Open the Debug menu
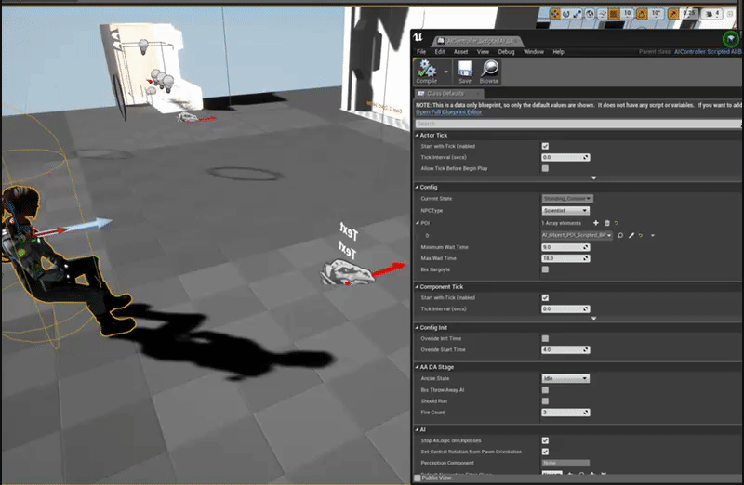 tap(506, 52)
